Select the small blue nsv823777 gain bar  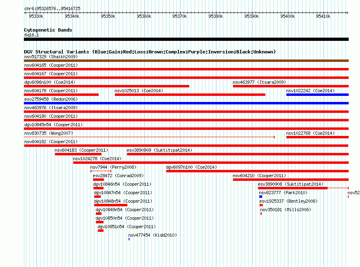coord(260,197)
